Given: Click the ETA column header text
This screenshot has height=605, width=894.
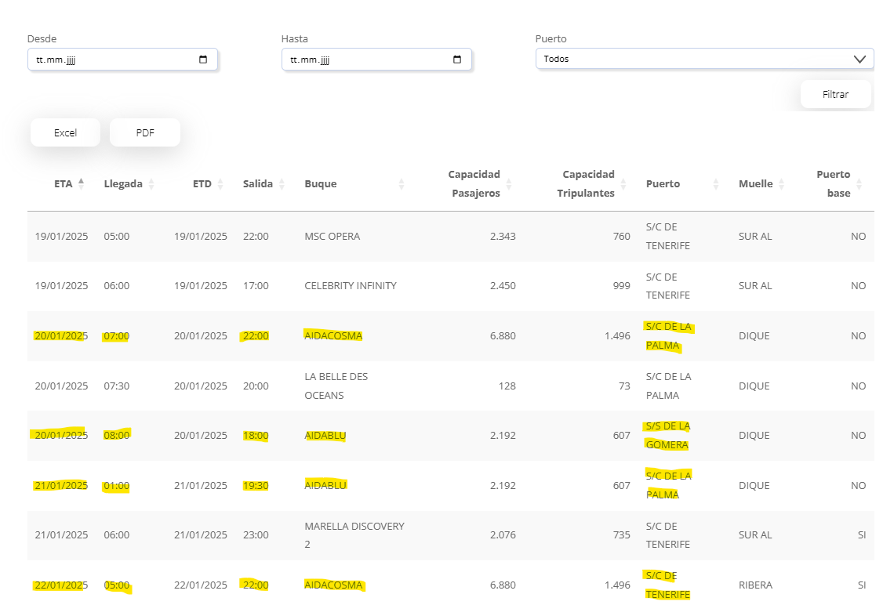Looking at the screenshot, I should pos(64,184).
